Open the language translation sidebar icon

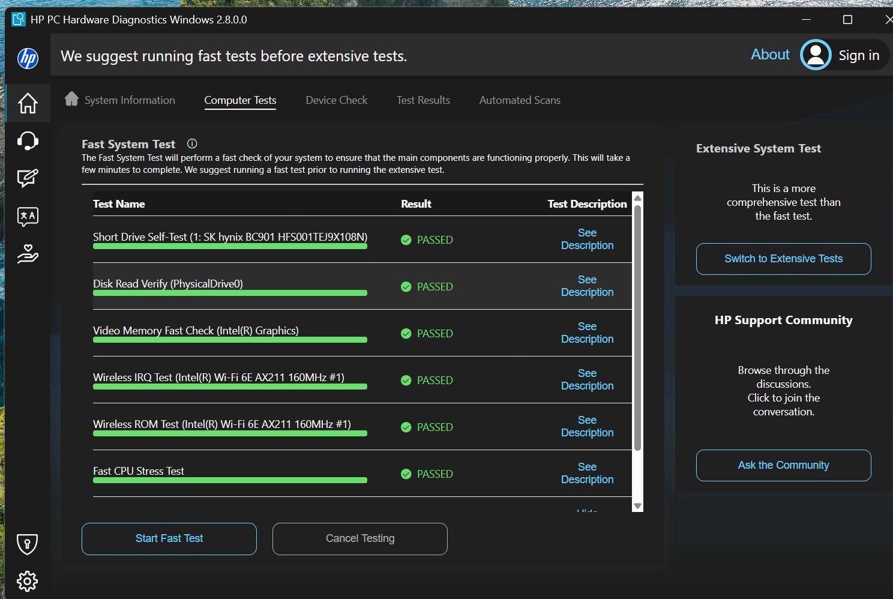point(28,217)
